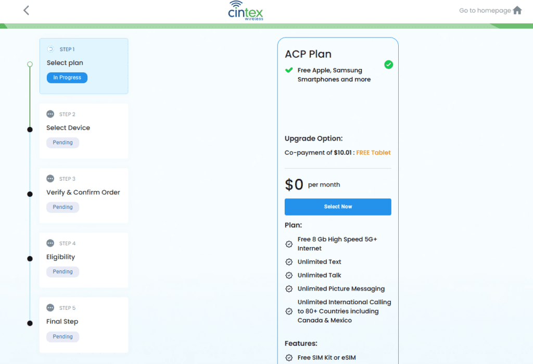Click the green tick beside Free Apple, Samsung
This screenshot has height=364, width=533.
[289, 70]
